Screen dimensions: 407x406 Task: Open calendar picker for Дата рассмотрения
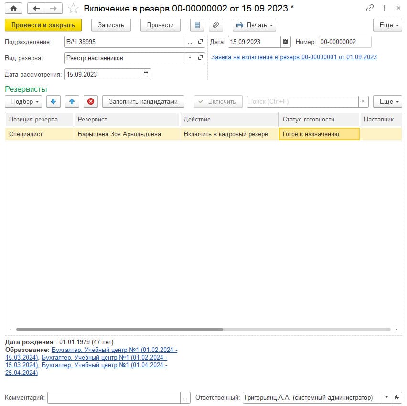click(x=146, y=74)
